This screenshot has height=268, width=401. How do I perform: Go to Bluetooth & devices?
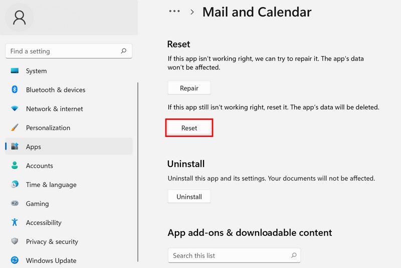69,89
